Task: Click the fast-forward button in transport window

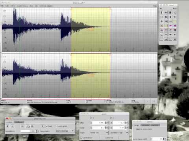Action: [x=32, y=126]
